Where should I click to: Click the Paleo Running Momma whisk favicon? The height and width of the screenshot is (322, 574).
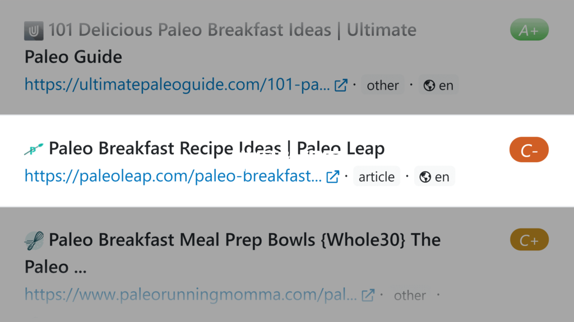tap(34, 241)
